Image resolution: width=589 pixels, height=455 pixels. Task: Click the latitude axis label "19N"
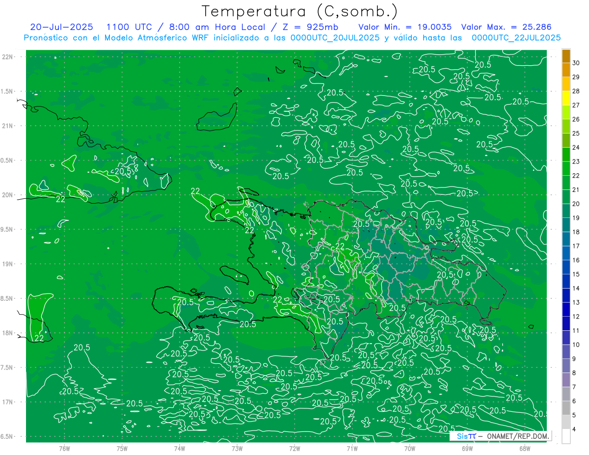7,264
